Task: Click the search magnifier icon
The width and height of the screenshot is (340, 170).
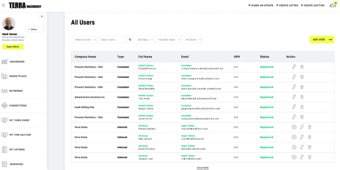Action: click(130, 39)
